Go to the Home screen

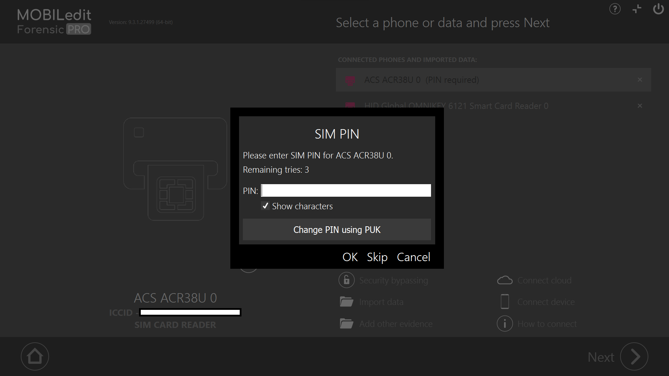coord(34,356)
